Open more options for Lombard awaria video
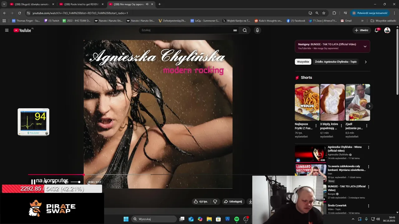399x224 pixels. click(368, 167)
